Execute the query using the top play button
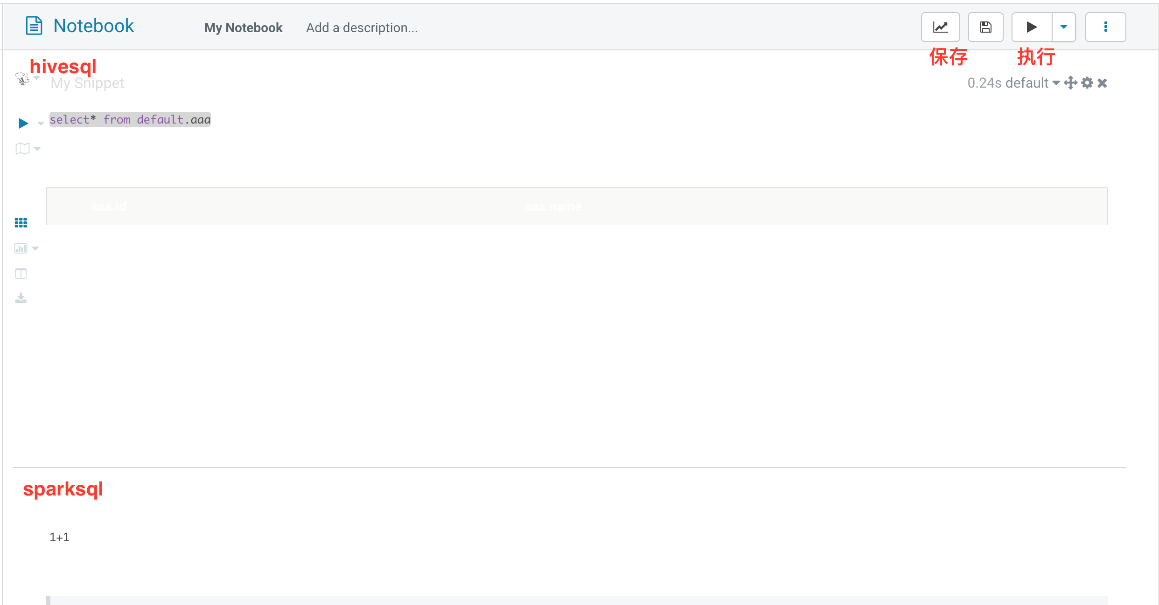 coord(1031,27)
